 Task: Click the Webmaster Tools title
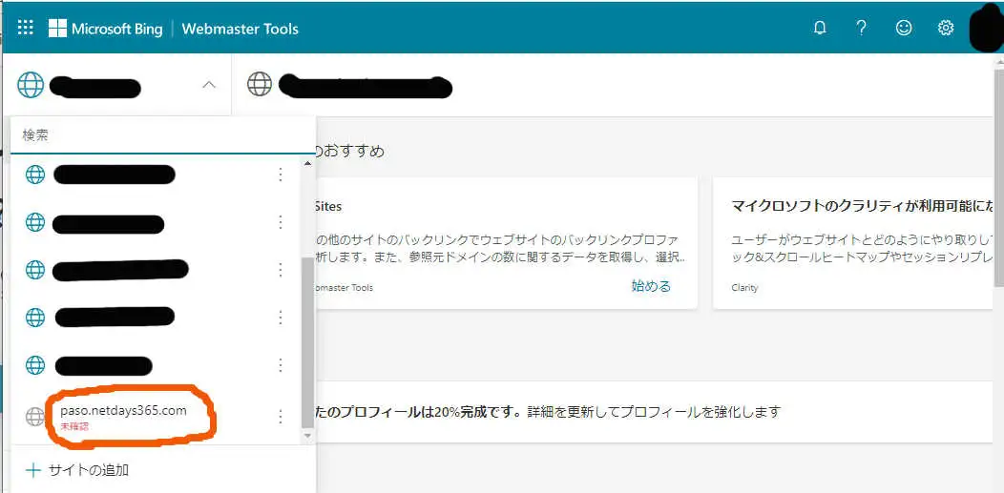point(241,29)
